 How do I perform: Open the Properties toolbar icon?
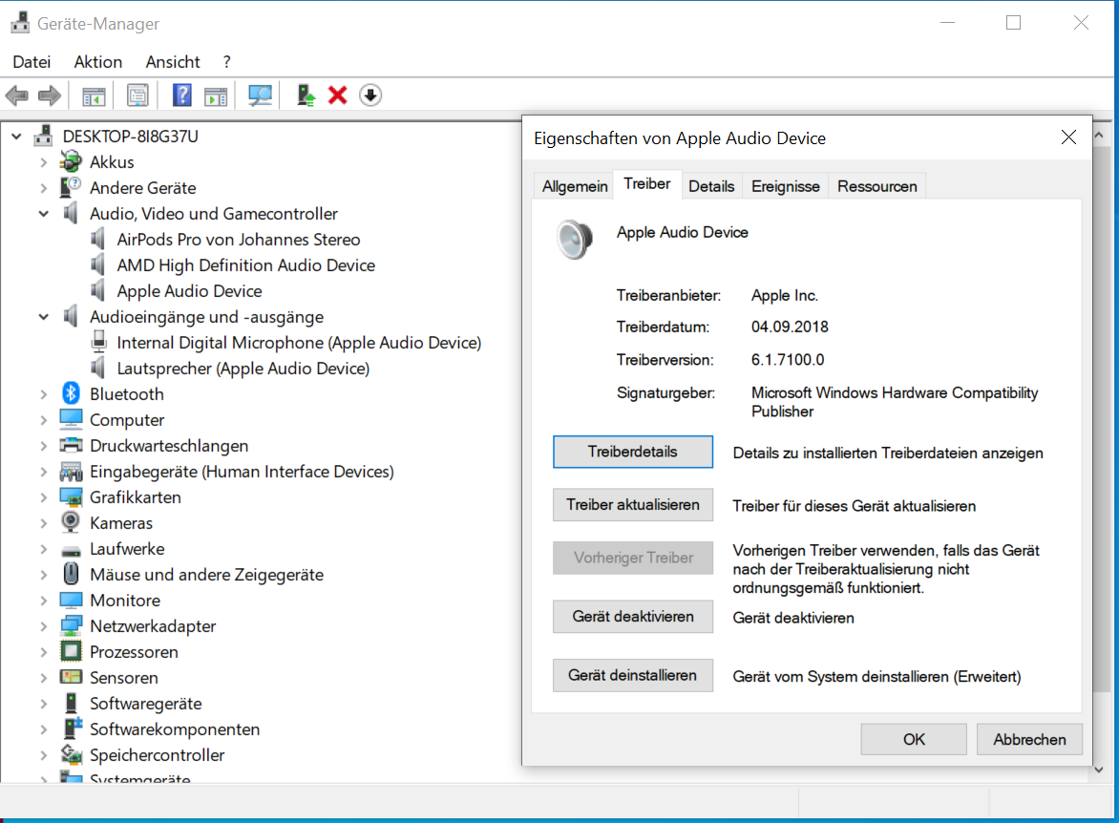[137, 95]
